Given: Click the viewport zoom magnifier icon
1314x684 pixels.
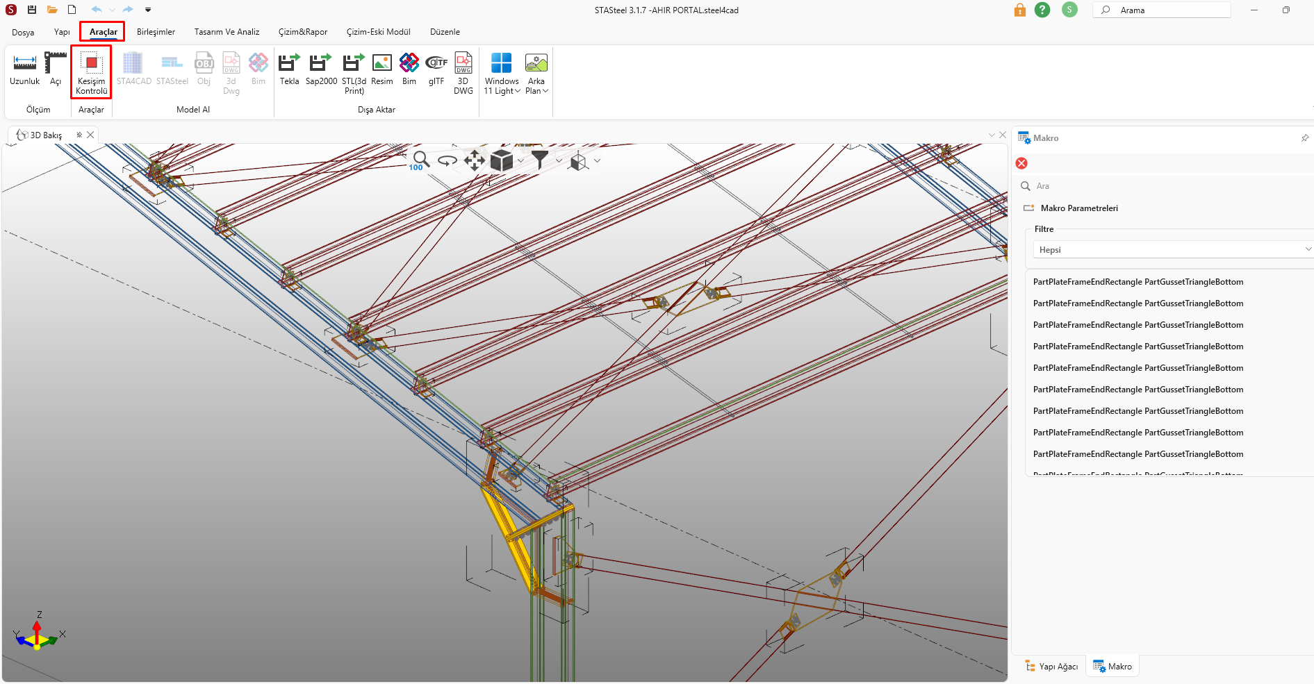Looking at the screenshot, I should pyautogui.click(x=420, y=160).
